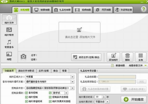Switch to the 本机相册 tab
The image size is (148, 104).
click(22, 10)
